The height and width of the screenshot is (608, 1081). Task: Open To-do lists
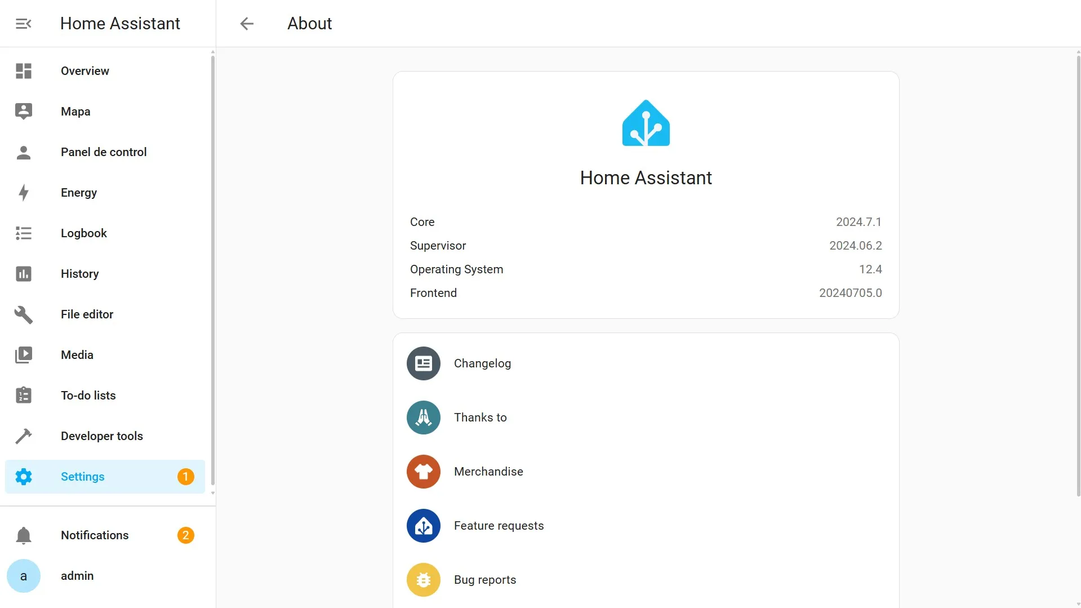(105, 396)
